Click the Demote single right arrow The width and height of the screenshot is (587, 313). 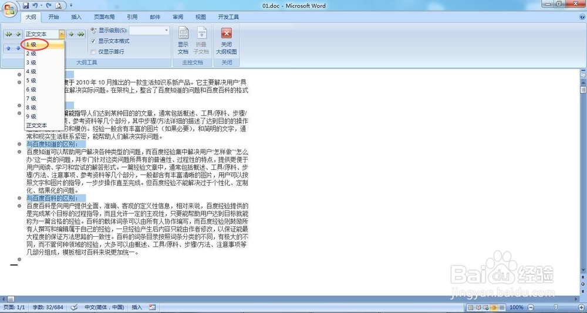click(71, 34)
